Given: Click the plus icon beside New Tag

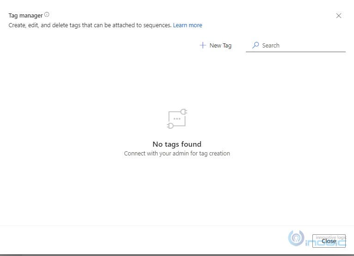Looking at the screenshot, I should 202,45.
